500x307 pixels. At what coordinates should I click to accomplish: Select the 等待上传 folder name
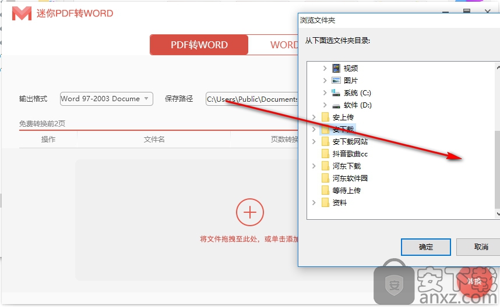click(347, 190)
